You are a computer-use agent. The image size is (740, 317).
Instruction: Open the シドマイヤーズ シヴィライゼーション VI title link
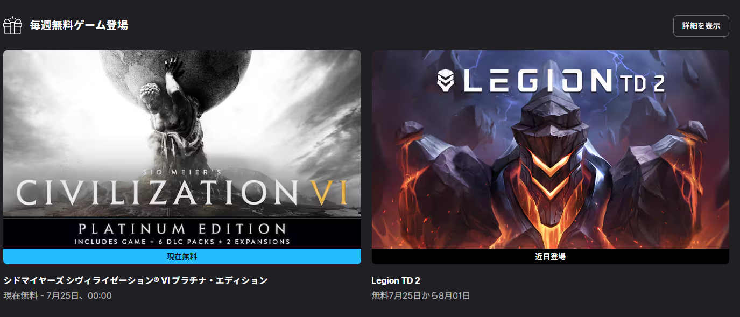(x=135, y=280)
